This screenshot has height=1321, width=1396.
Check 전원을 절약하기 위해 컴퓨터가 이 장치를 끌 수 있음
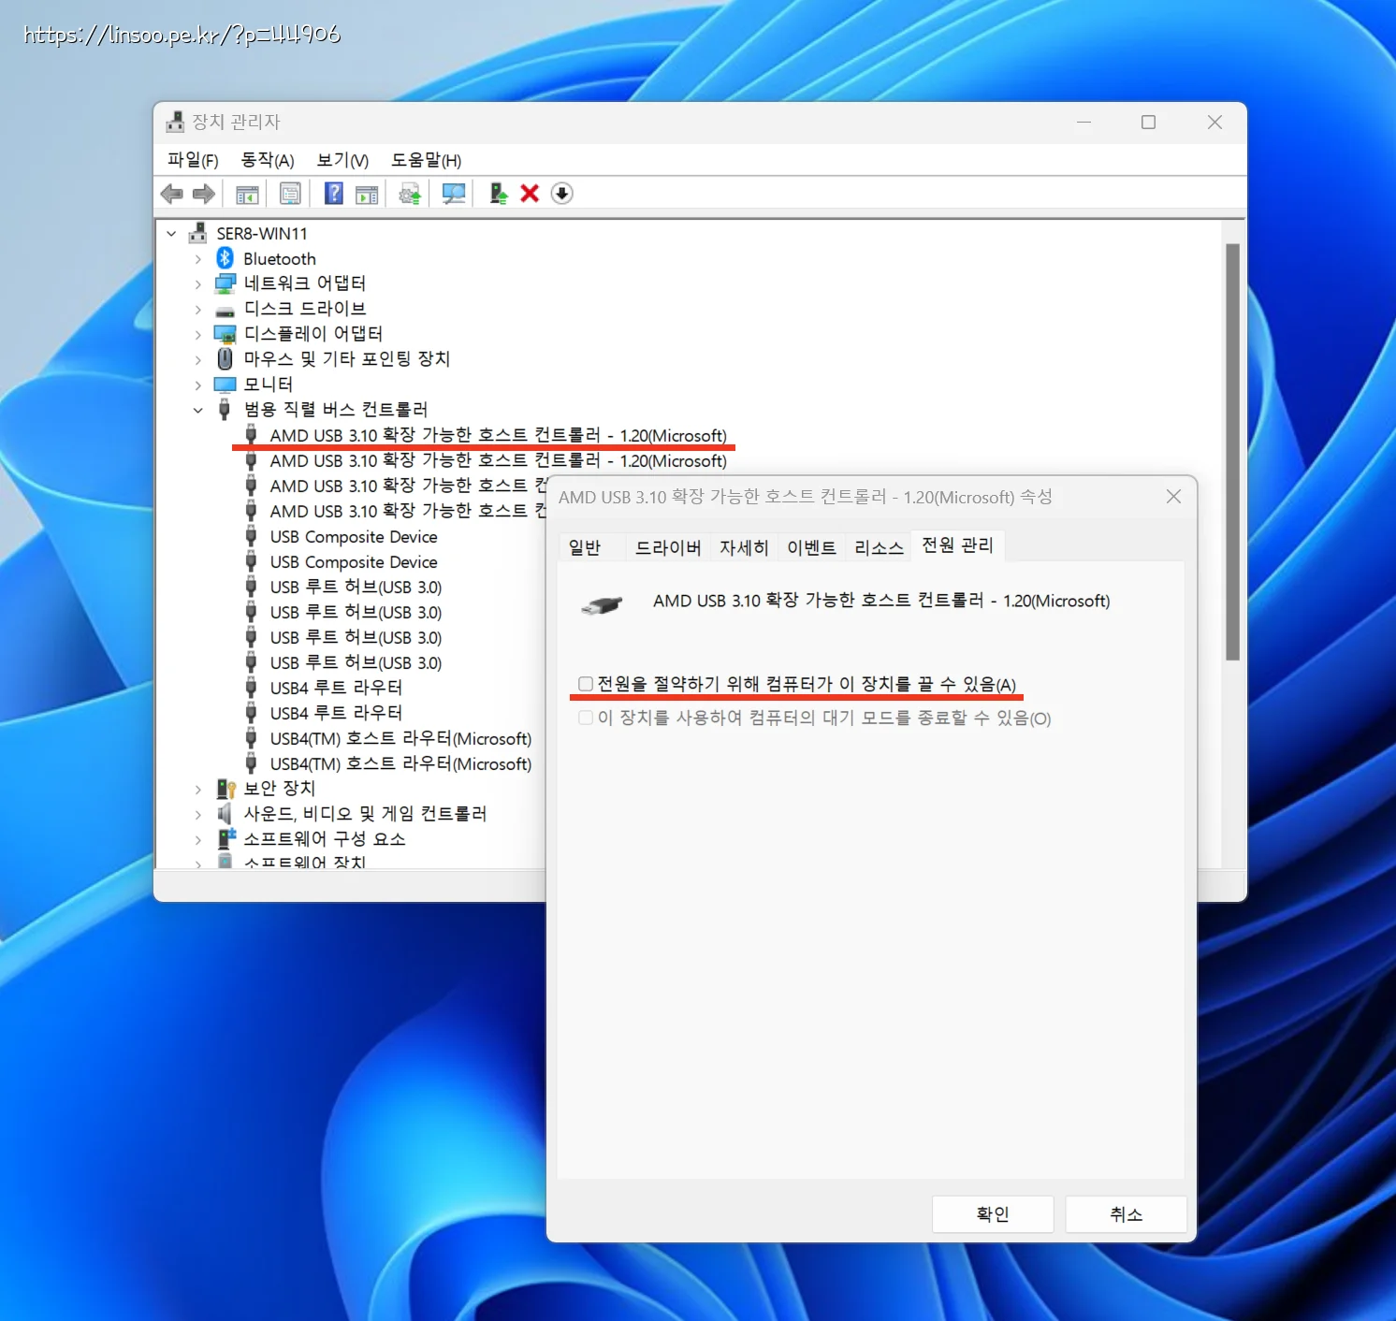click(x=586, y=684)
